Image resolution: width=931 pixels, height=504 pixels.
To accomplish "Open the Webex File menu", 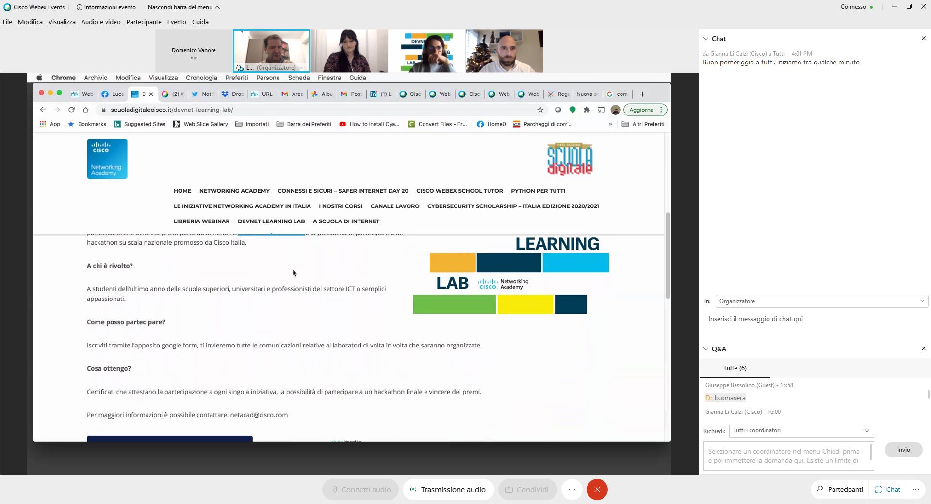I will (x=7, y=22).
